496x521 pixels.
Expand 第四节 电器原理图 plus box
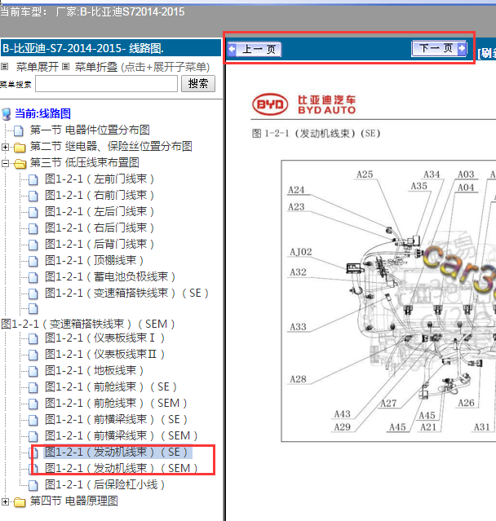click(6, 501)
